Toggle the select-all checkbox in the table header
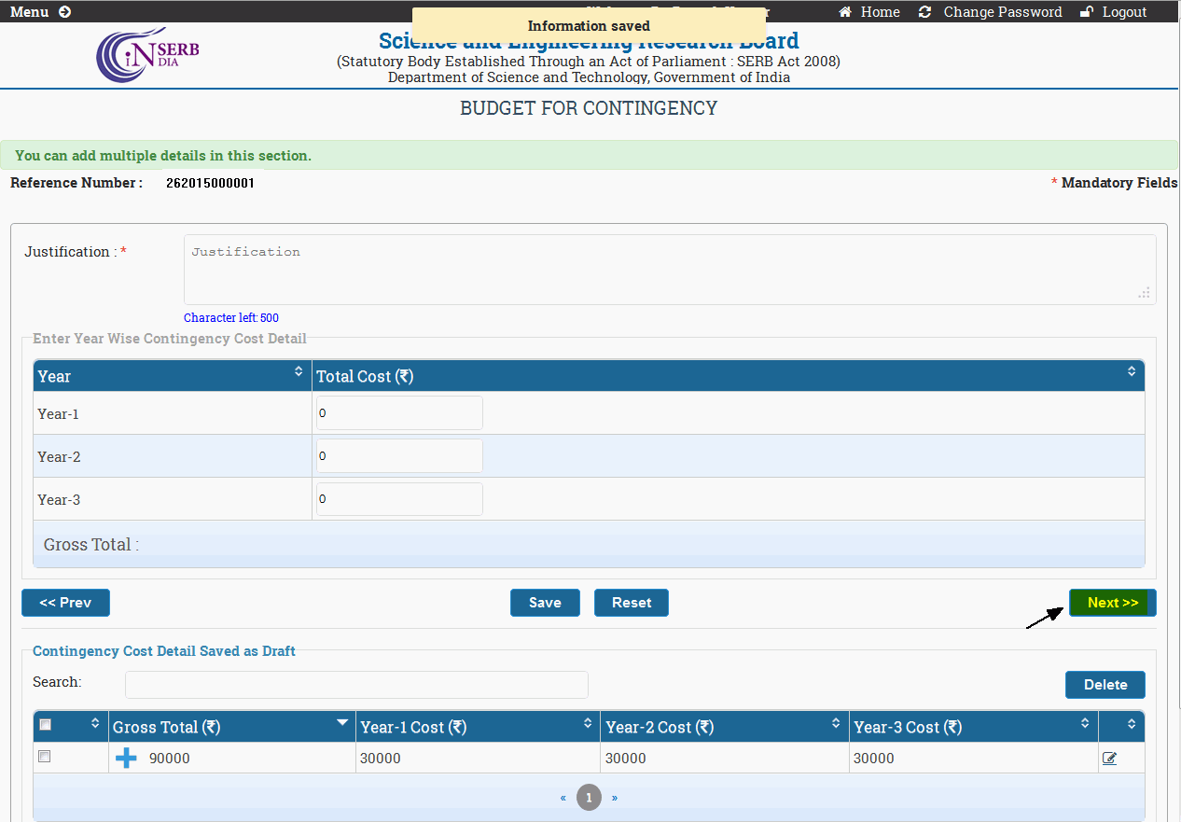Image resolution: width=1181 pixels, height=822 pixels. tap(46, 725)
